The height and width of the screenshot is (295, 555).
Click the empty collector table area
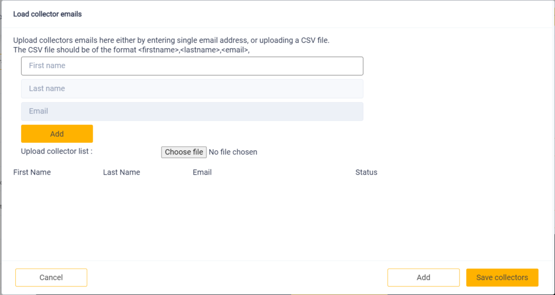click(x=277, y=217)
